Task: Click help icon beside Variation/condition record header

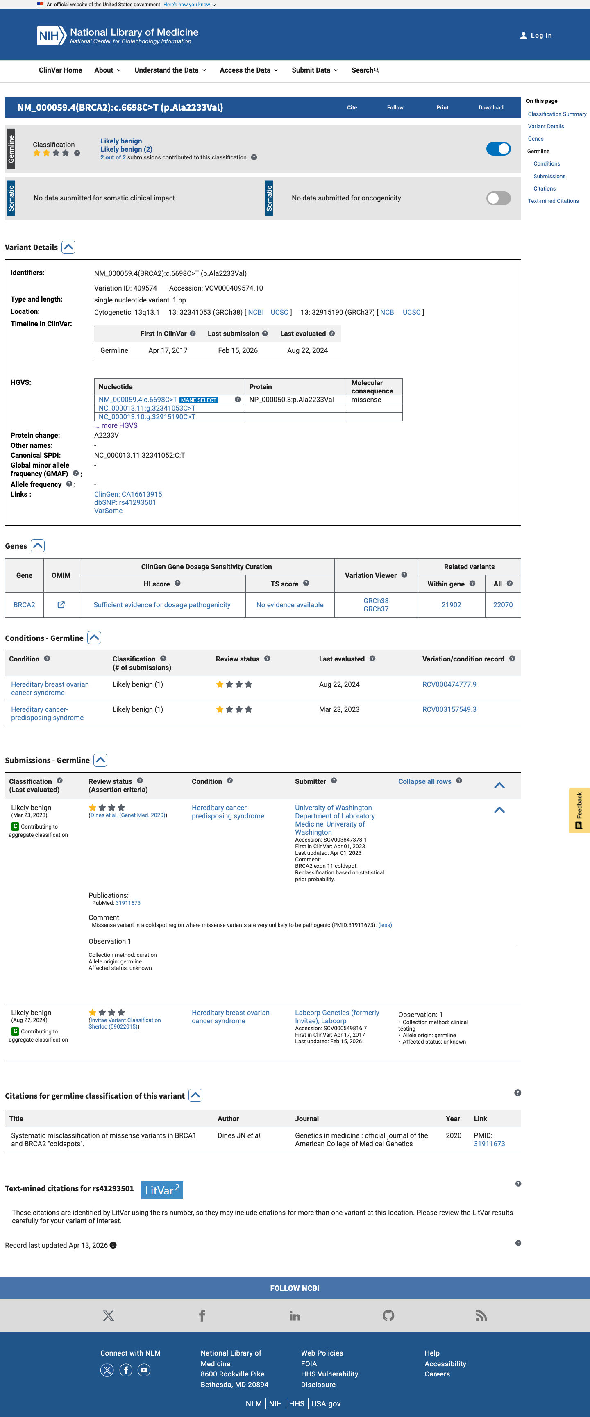Action: click(x=512, y=659)
